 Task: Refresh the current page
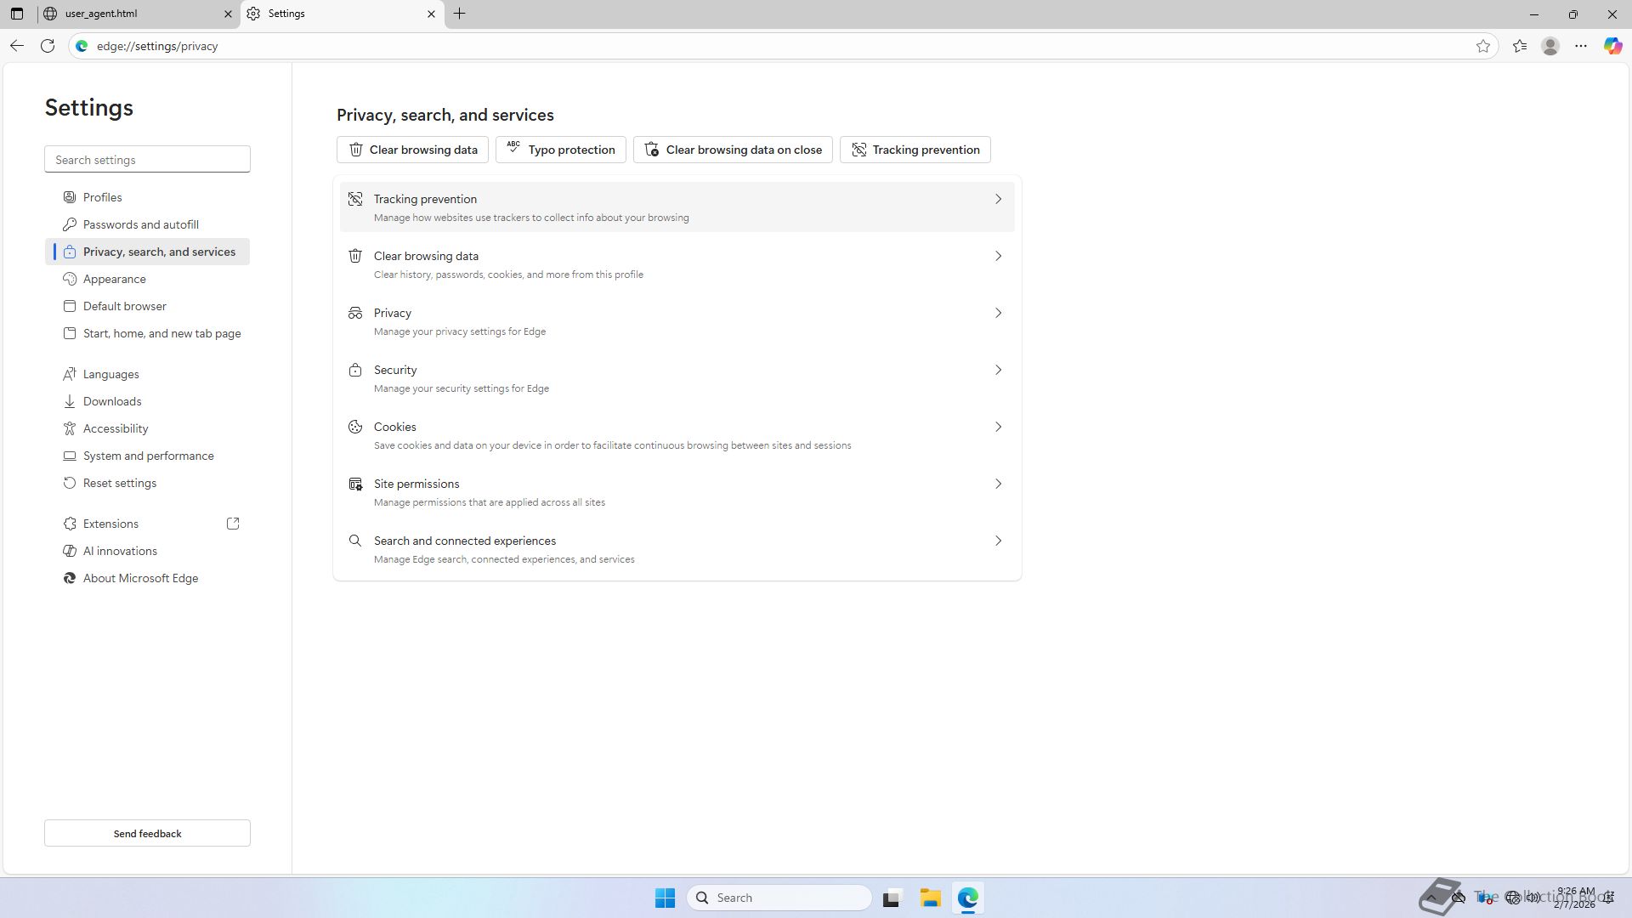[48, 46]
